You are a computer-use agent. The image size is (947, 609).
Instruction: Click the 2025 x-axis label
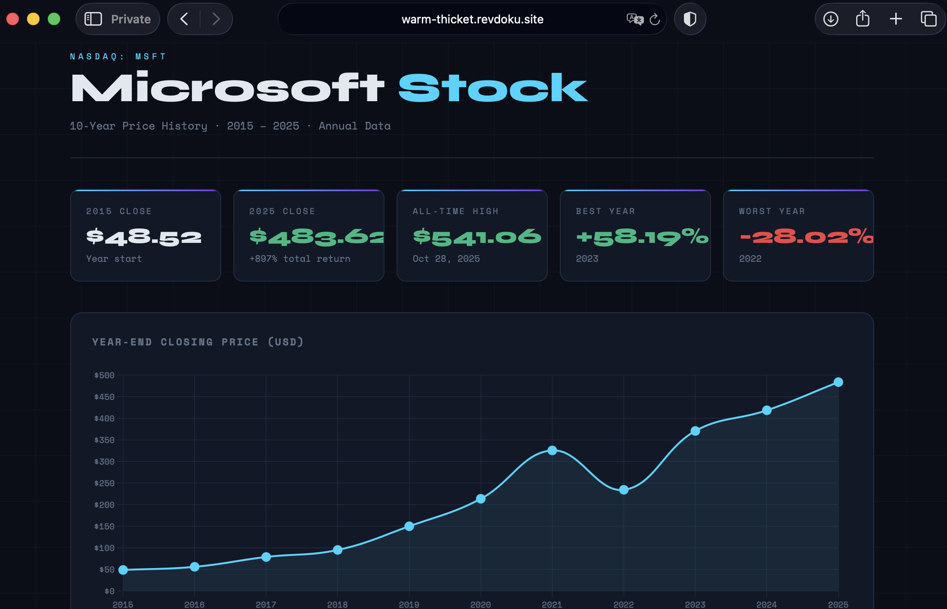pos(838,605)
